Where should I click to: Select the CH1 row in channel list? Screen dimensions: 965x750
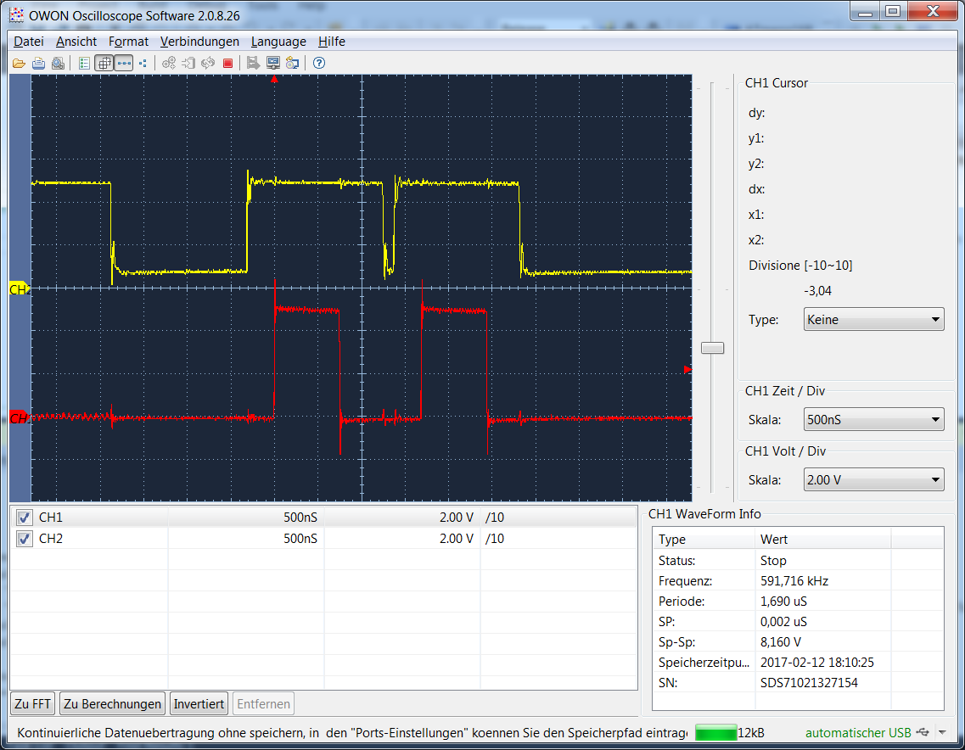(x=323, y=518)
